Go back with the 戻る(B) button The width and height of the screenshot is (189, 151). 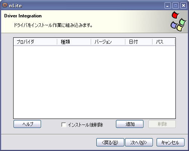[x=110, y=142]
